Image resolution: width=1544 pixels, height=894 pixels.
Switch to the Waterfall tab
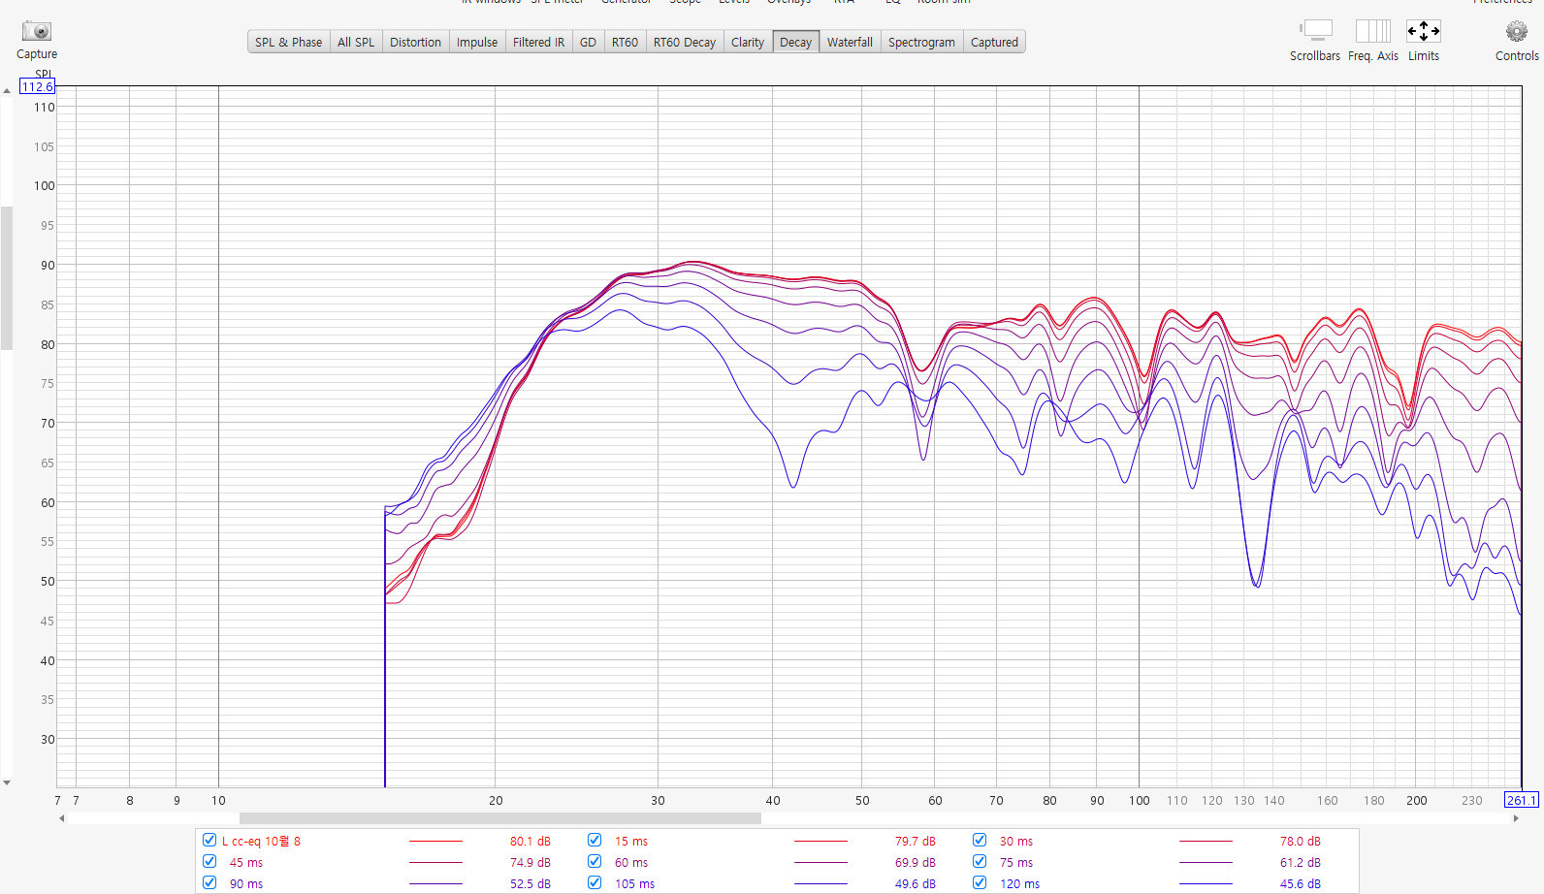850,42
